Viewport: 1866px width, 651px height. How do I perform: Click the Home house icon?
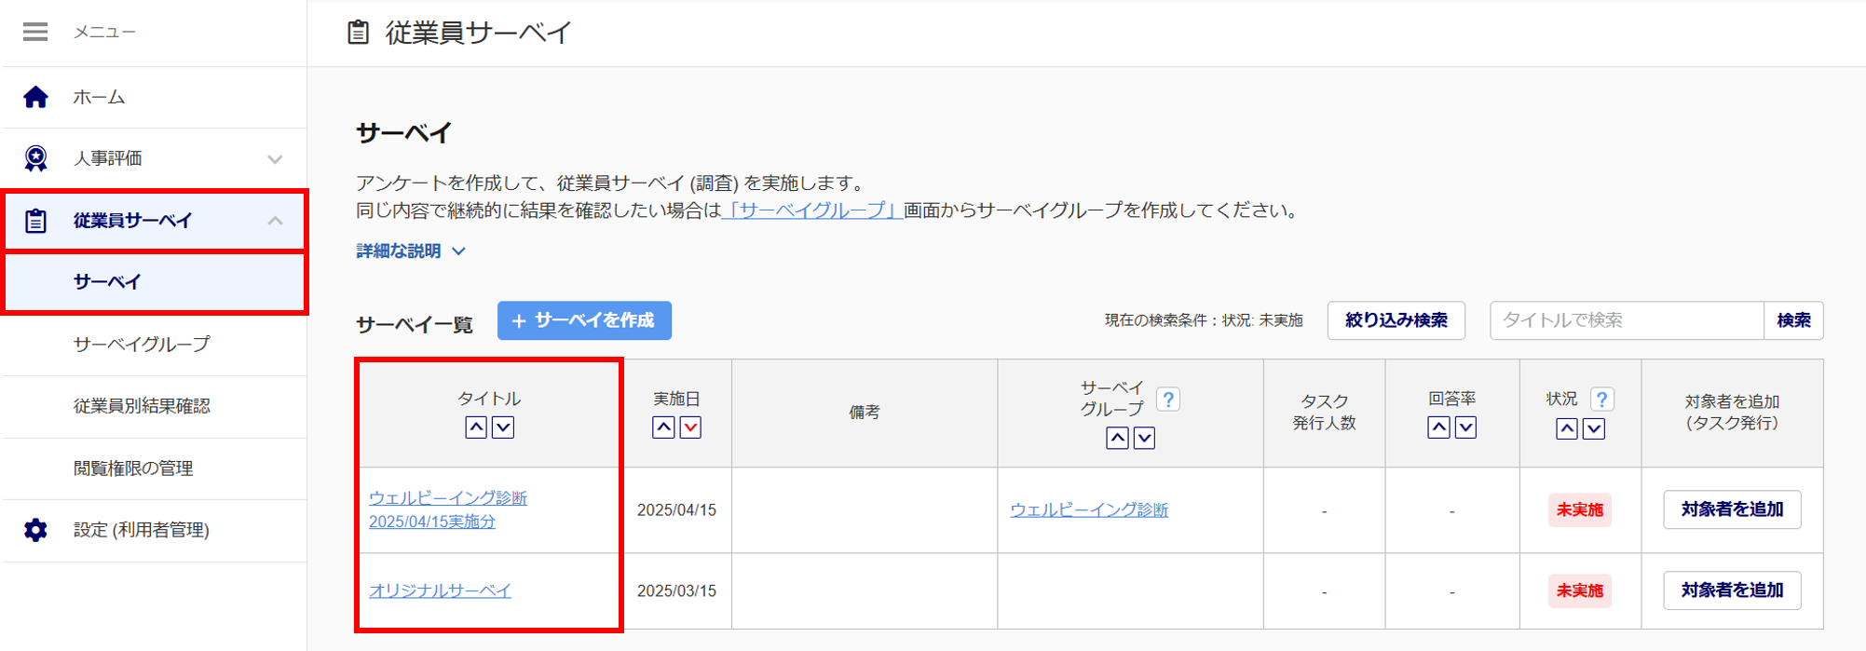click(35, 97)
